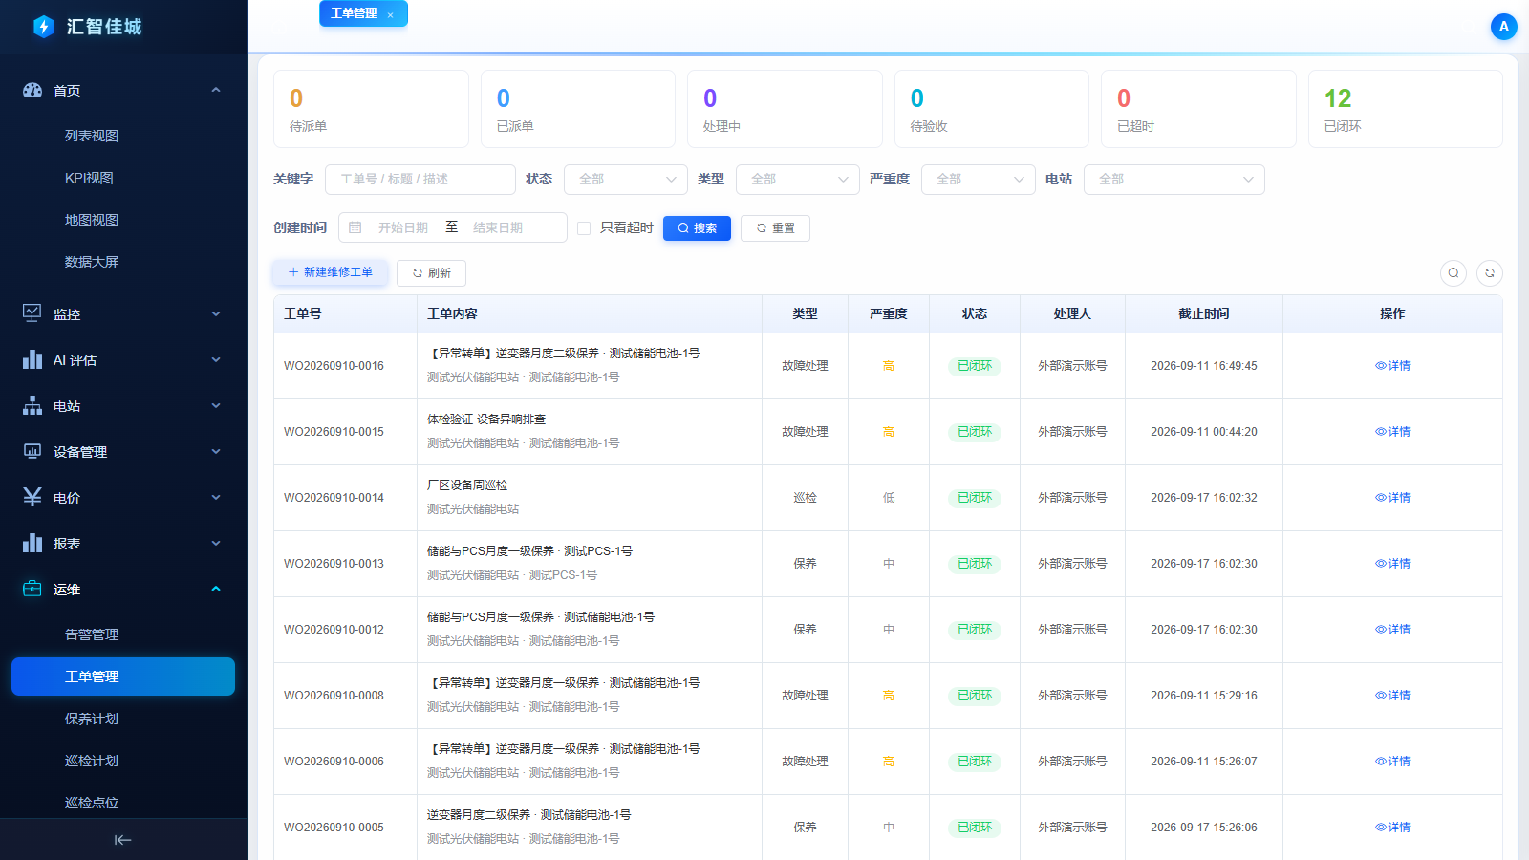Open the 类型 dropdown
Image resolution: width=1529 pixels, height=860 pixels.
click(x=798, y=180)
